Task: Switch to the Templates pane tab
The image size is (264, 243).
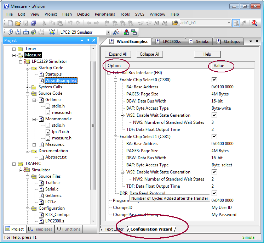Action: point(40,229)
